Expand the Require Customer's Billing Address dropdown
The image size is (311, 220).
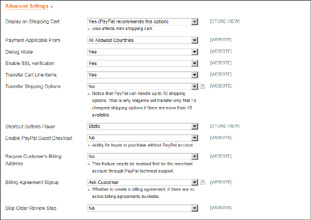142,156
